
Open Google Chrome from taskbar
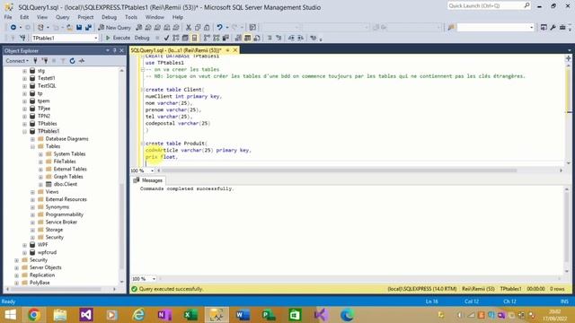[x=34, y=315]
